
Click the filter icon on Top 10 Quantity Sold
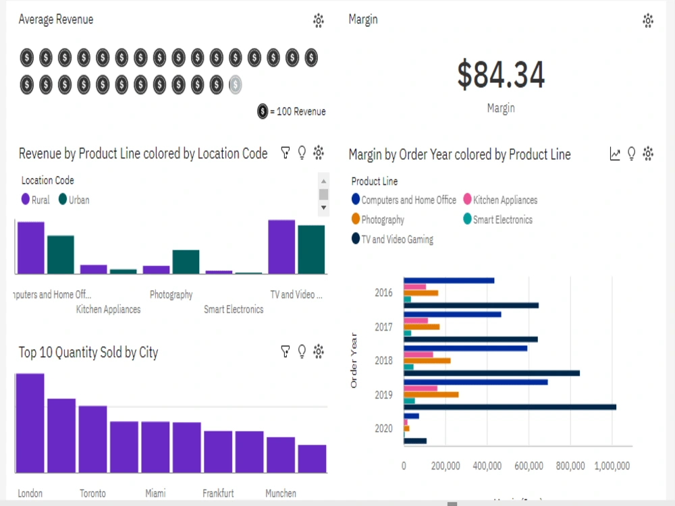pyautogui.click(x=285, y=351)
